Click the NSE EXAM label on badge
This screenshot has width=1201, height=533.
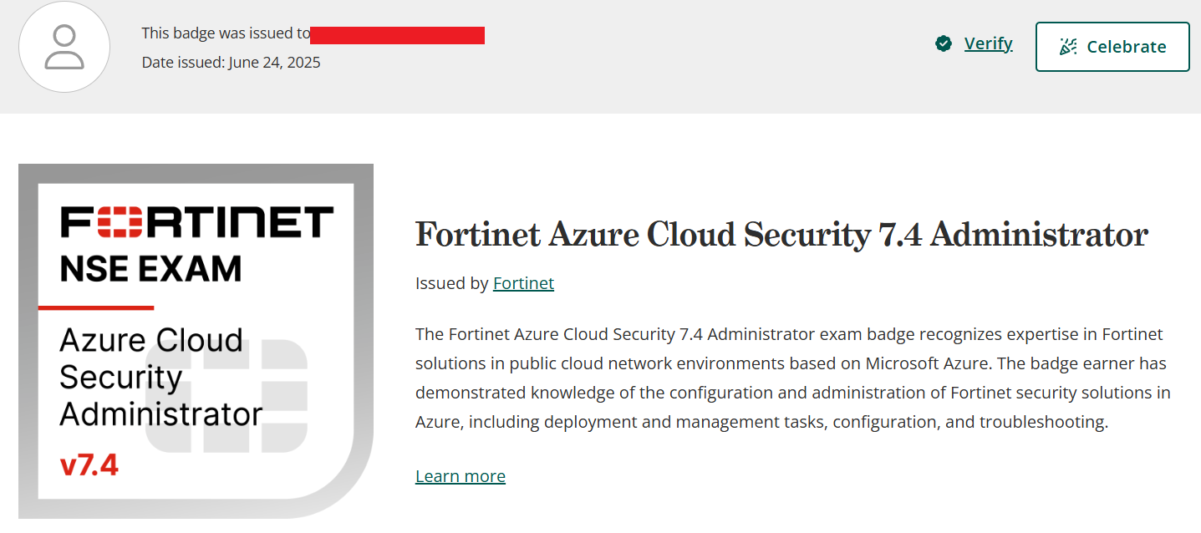point(151,268)
